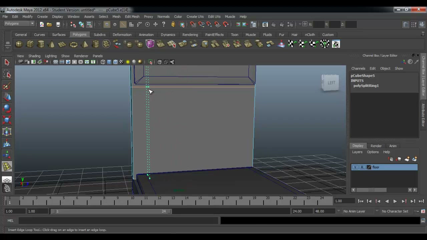Select the Select tool in the toolbox
Image resolution: width=427 pixels, height=240 pixels.
(7, 62)
